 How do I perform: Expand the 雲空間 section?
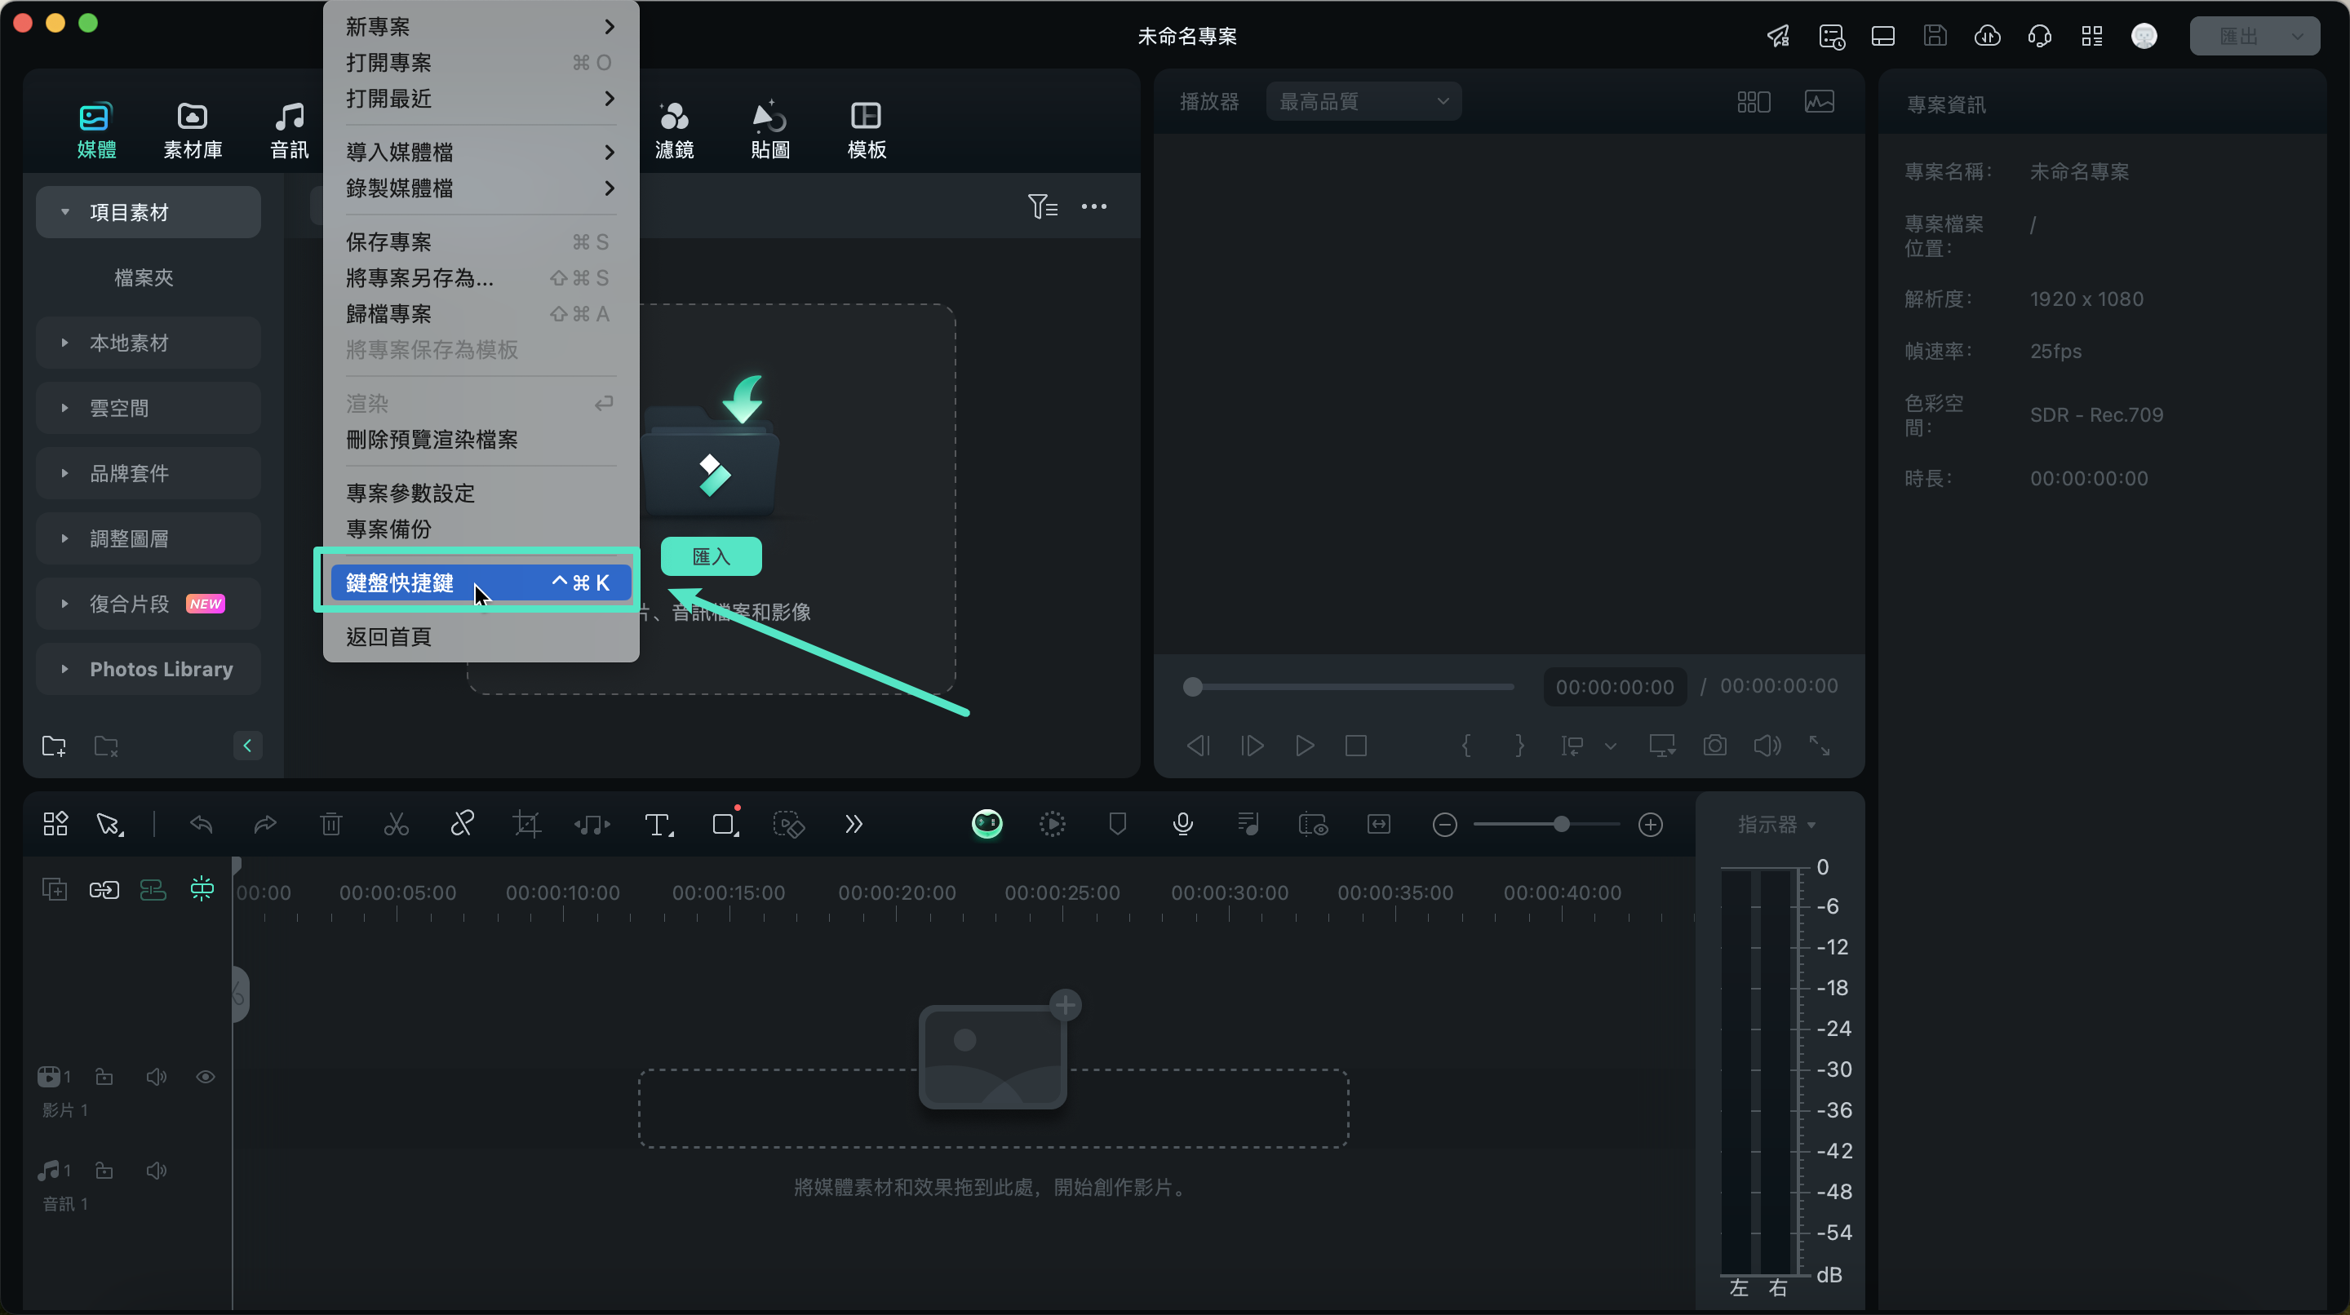[148, 408]
